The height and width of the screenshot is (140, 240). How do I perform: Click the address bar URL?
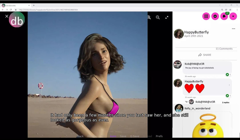[x=48, y=10]
